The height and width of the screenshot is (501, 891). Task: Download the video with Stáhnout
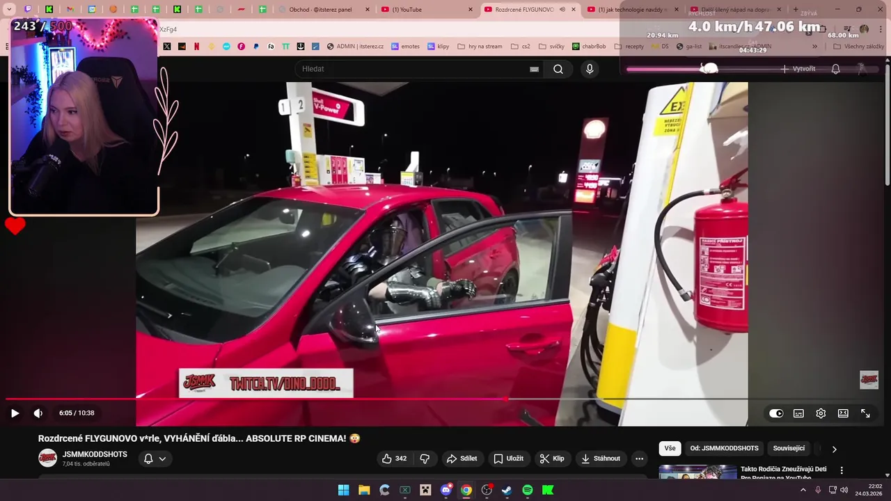[600, 459]
